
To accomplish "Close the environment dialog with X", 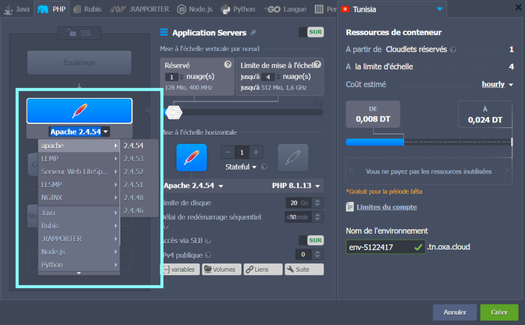I will (x=518, y=7).
